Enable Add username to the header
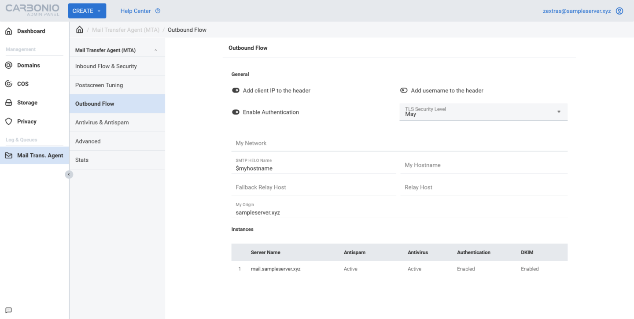This screenshot has width=634, height=319. pos(404,90)
